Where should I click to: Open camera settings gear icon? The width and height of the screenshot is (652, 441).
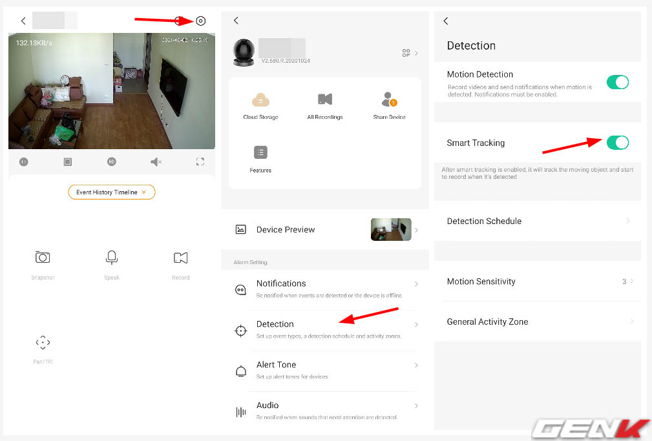tap(201, 21)
